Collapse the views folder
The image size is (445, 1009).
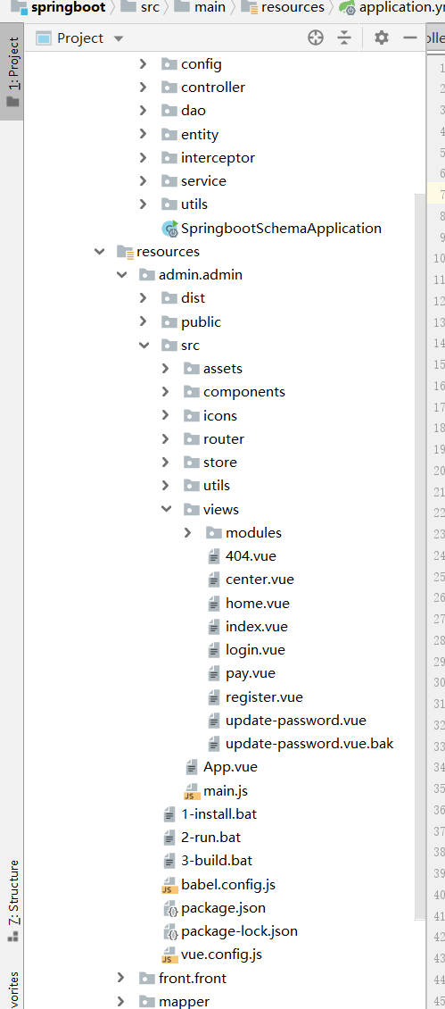pyautogui.click(x=167, y=509)
